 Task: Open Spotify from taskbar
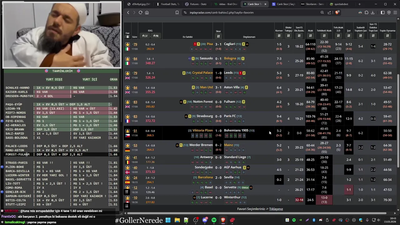pyautogui.click(x=214, y=220)
